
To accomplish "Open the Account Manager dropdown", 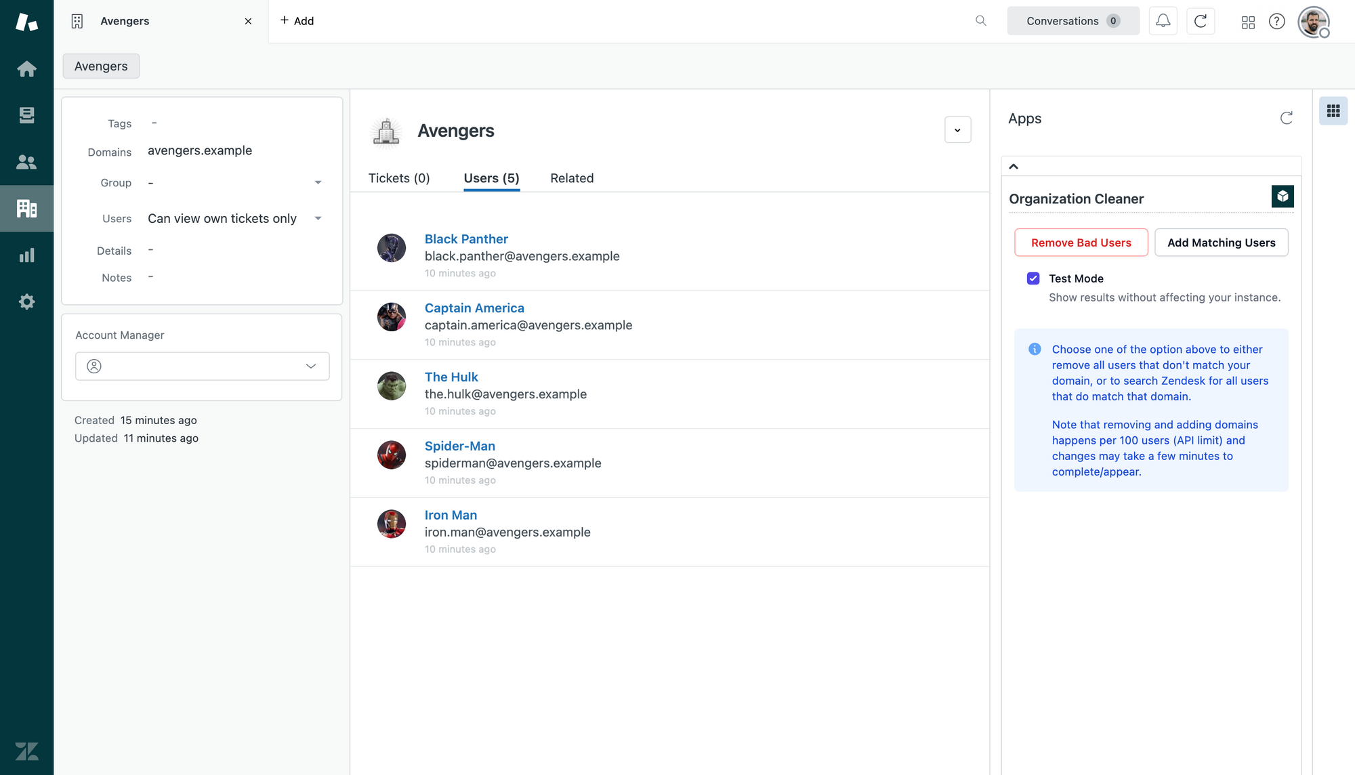I will coord(202,366).
